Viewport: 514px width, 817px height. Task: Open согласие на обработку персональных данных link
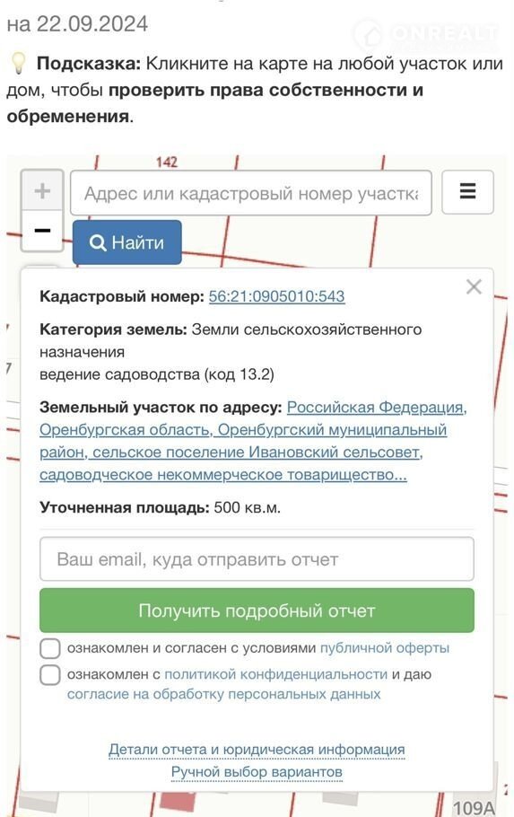click(224, 694)
